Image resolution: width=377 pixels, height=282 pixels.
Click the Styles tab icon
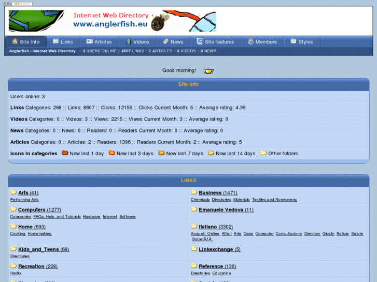pos(293,41)
